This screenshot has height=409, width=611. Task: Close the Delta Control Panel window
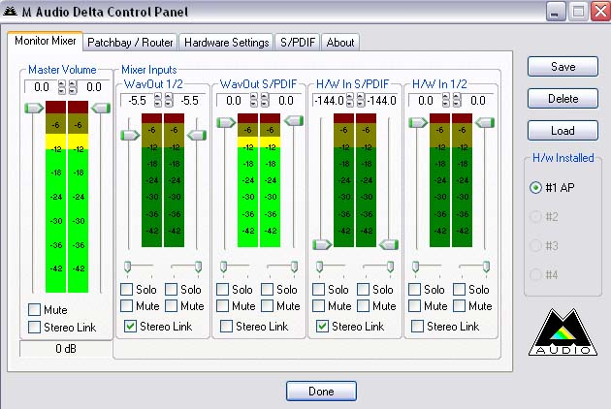pos(600,12)
